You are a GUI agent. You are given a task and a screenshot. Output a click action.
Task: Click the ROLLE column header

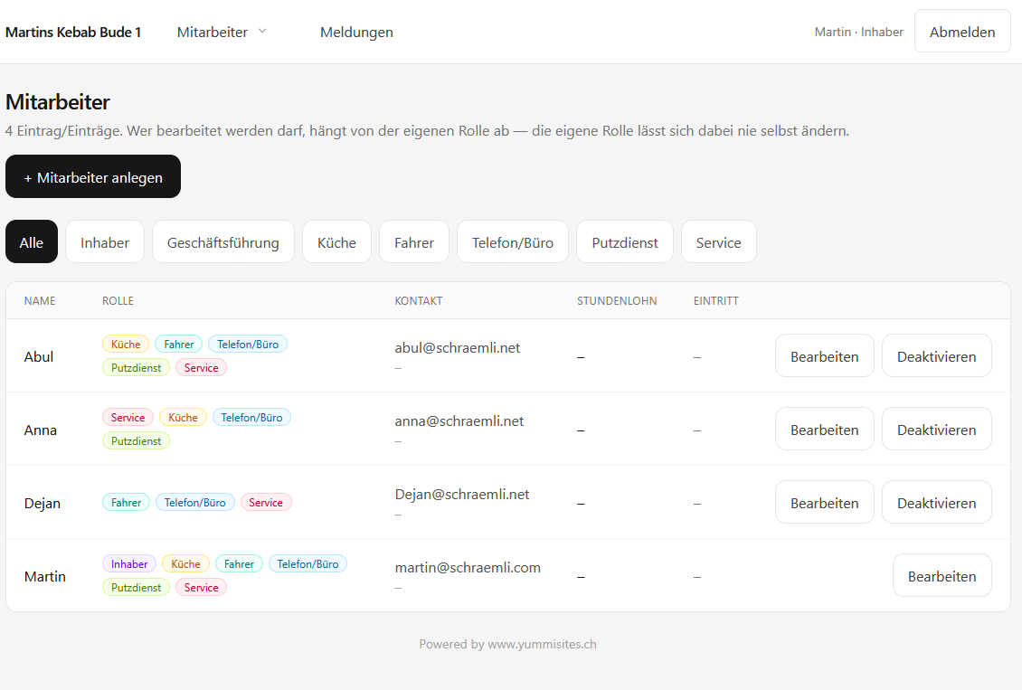118,300
